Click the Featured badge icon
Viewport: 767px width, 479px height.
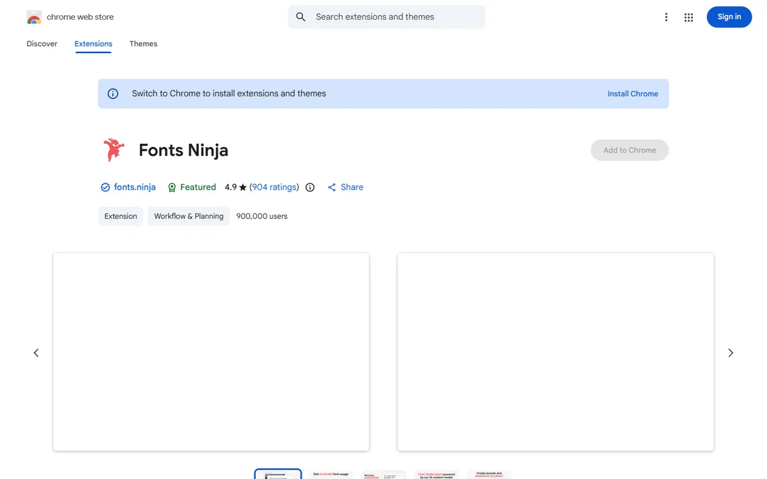172,187
